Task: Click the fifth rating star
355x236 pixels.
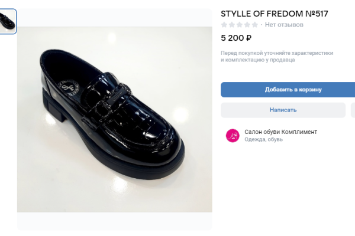Action: click(x=255, y=25)
